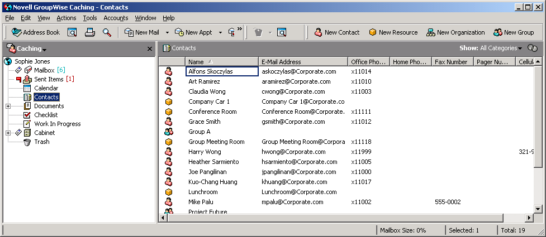Open the Checklist folder
Viewport: 546px width, 237px height.
[x=46, y=115]
